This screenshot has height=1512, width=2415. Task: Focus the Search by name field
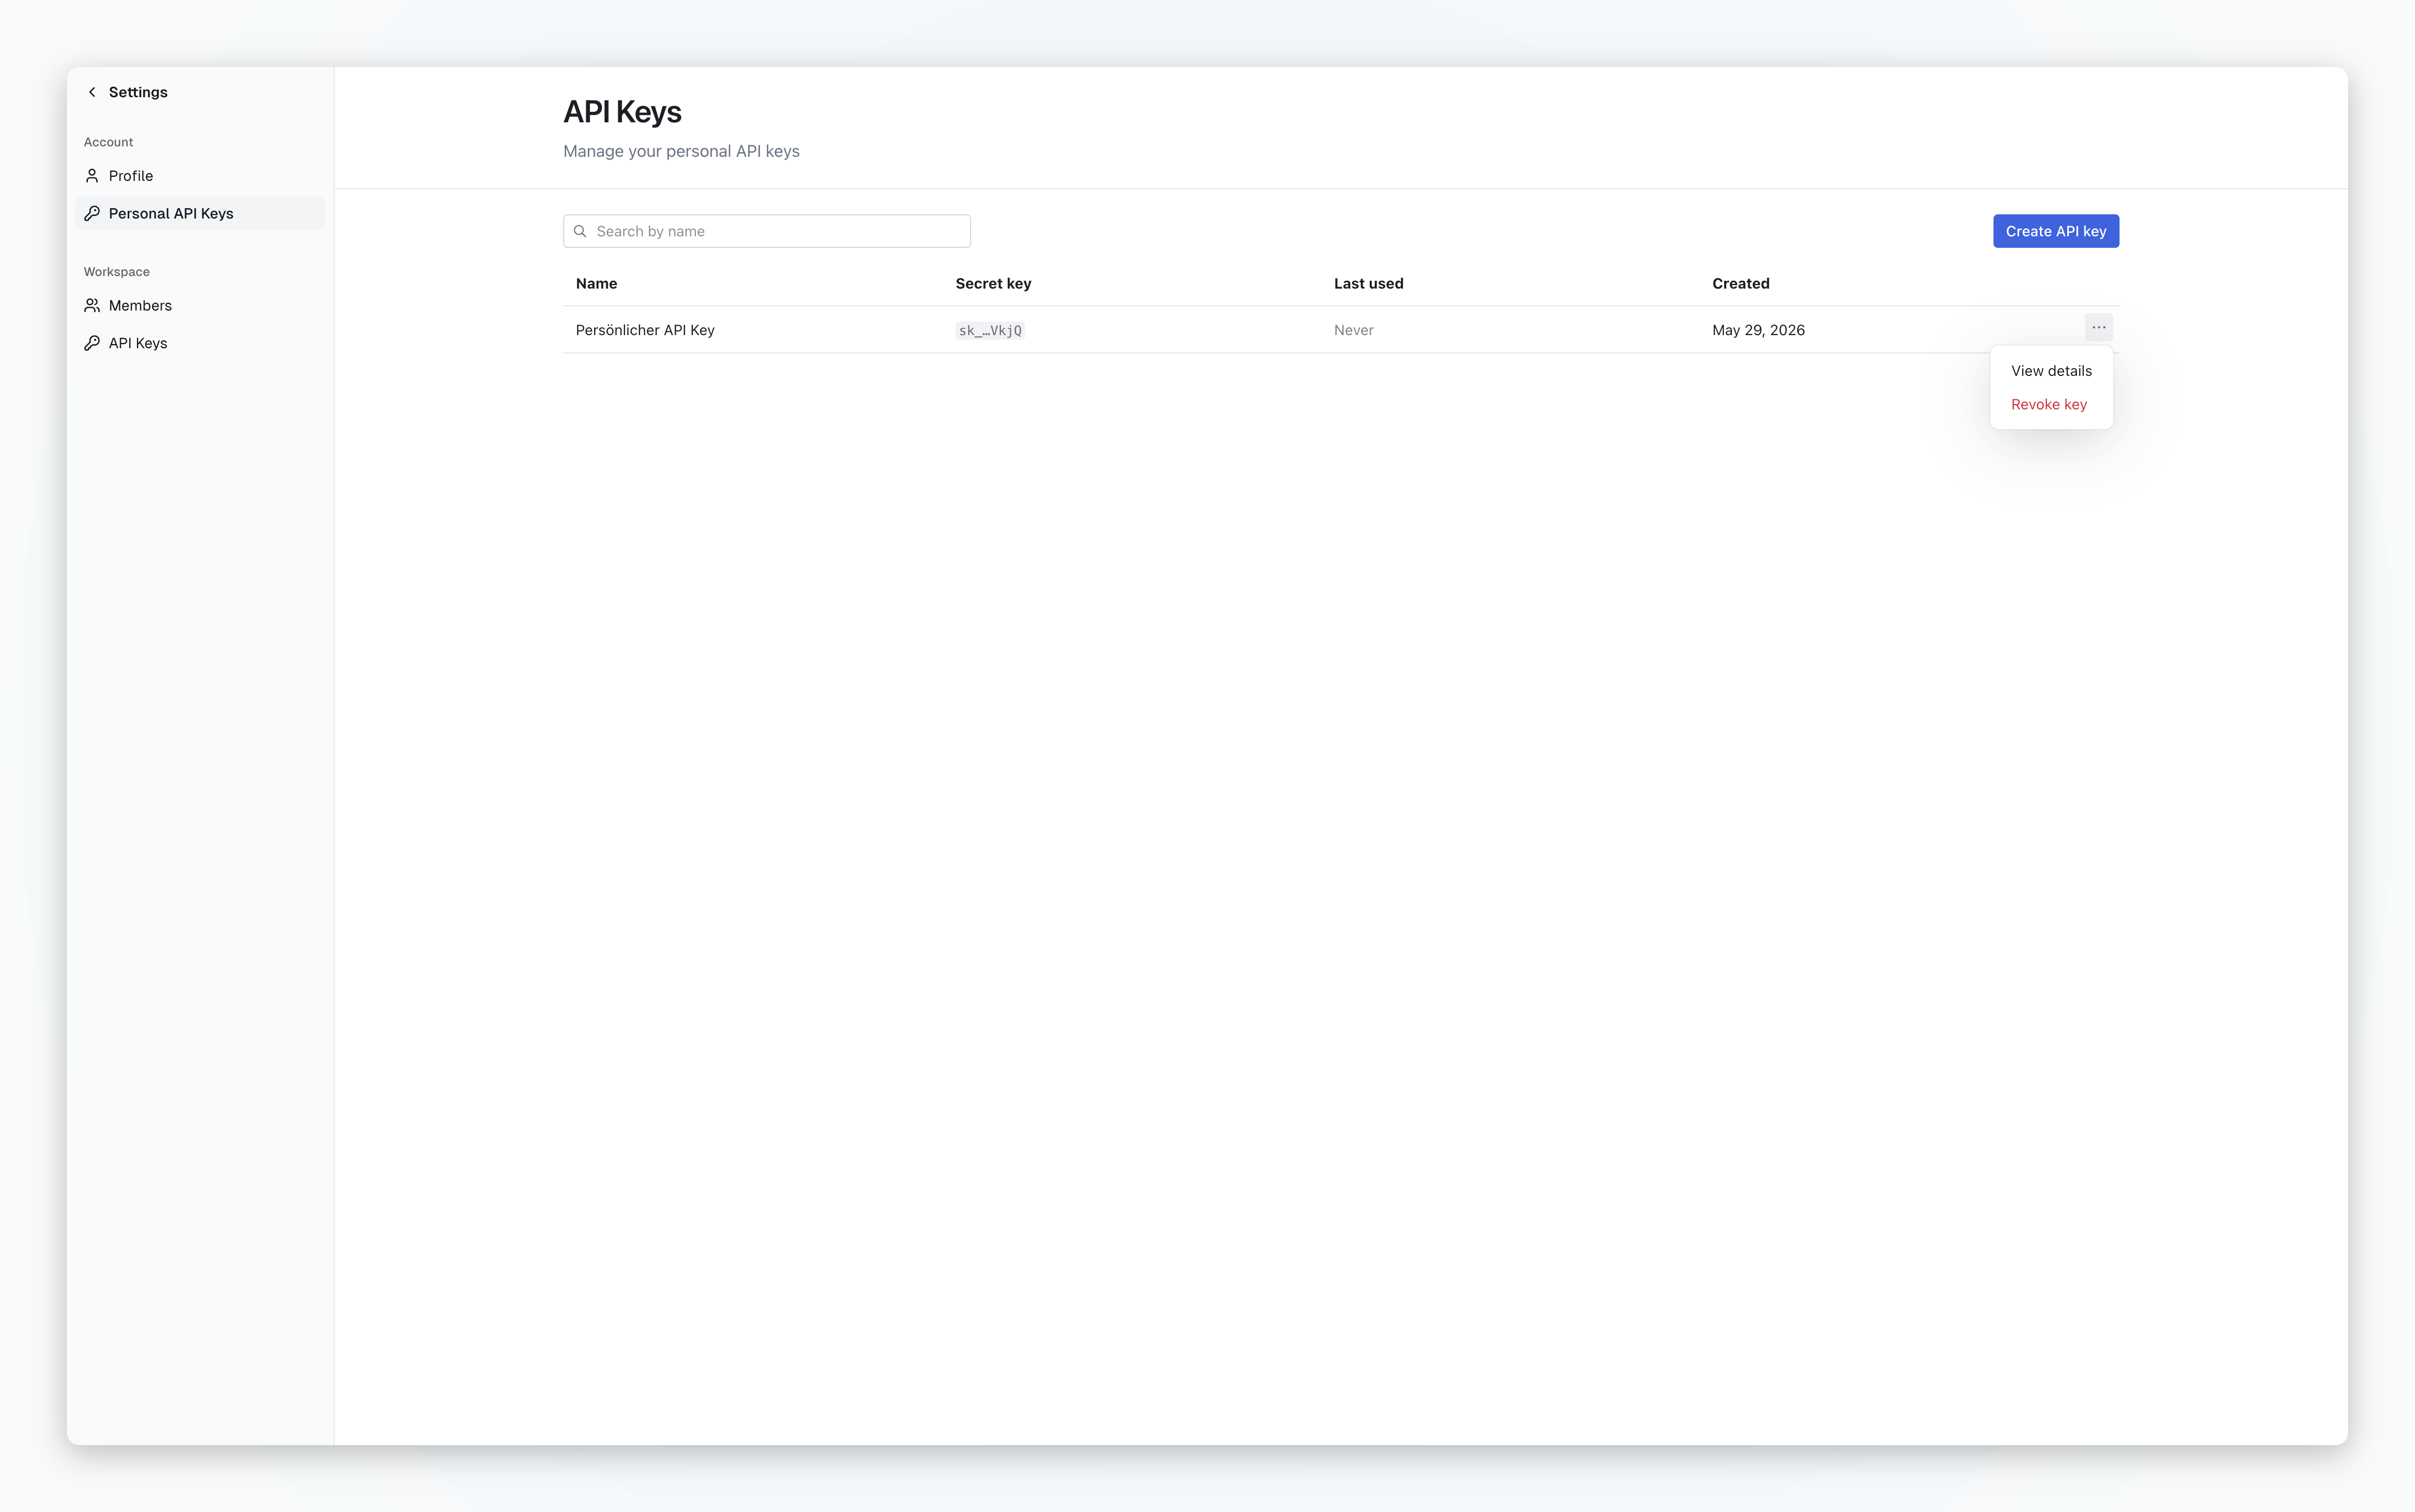(x=767, y=231)
